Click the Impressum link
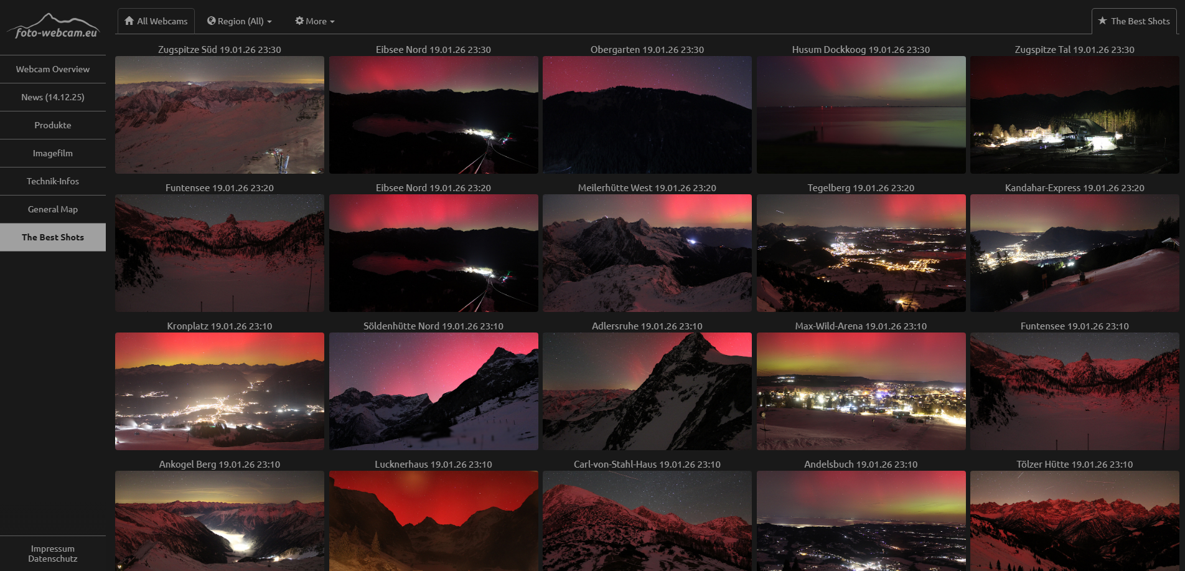 (53, 549)
